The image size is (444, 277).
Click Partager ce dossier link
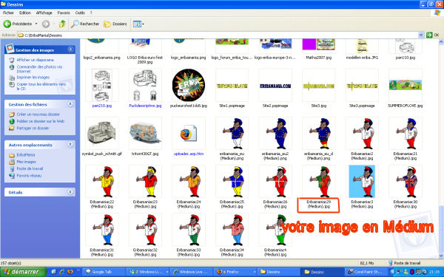pos(33,128)
